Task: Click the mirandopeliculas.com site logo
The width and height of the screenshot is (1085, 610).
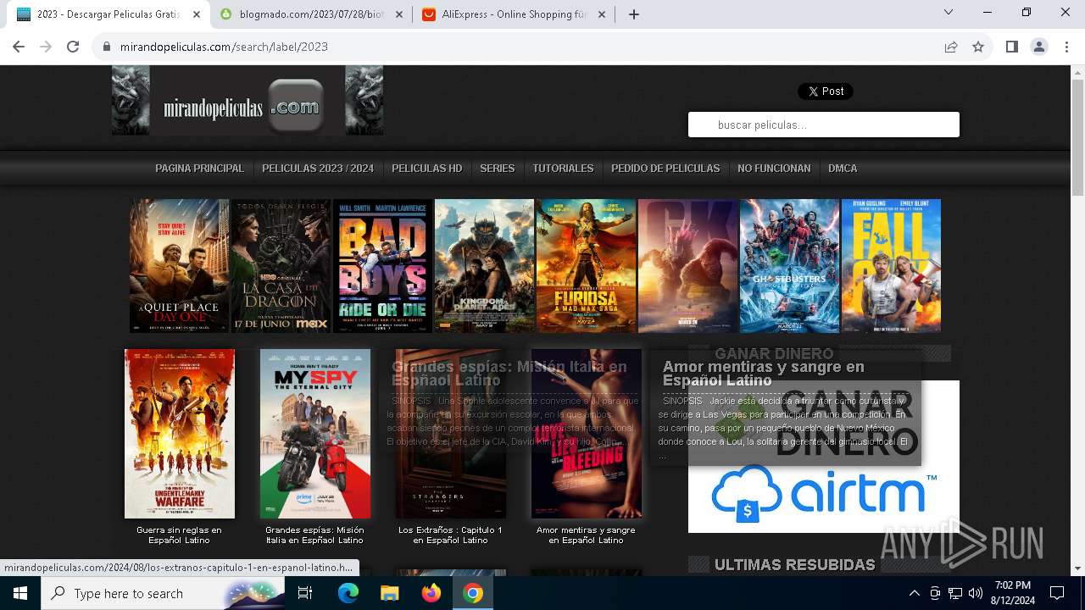Action: (248, 100)
